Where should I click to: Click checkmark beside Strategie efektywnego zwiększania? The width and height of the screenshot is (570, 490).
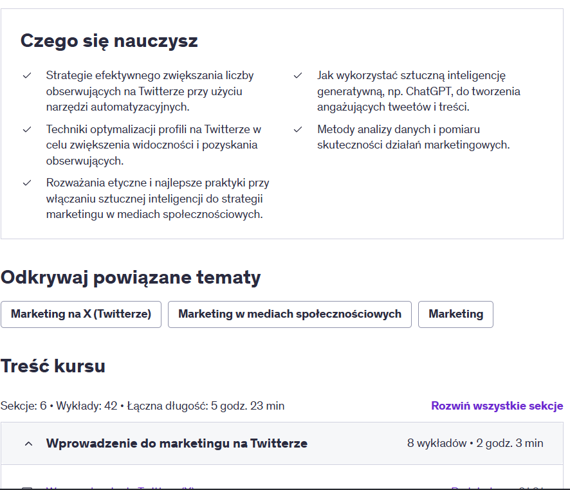(x=27, y=75)
